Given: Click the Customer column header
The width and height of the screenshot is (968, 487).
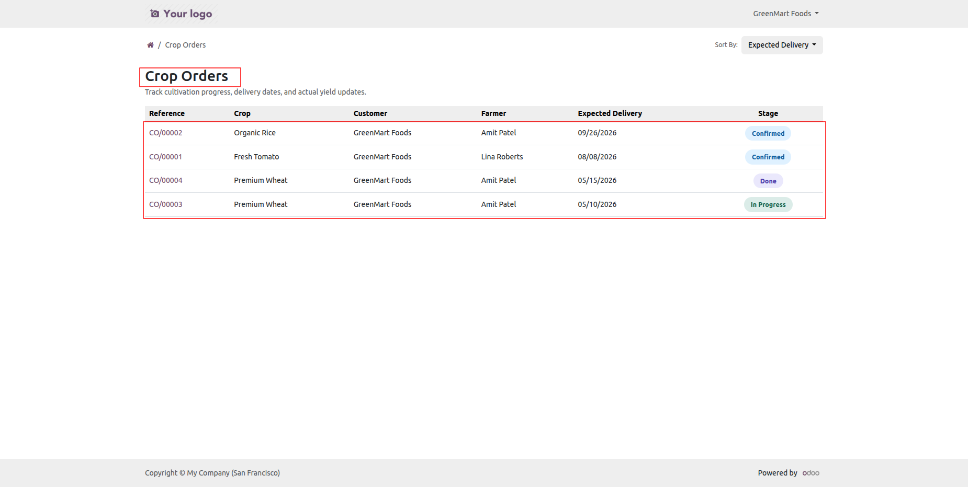Looking at the screenshot, I should pos(370,113).
